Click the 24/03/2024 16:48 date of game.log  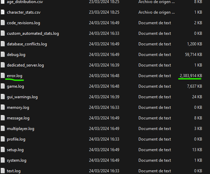(x=104, y=86)
